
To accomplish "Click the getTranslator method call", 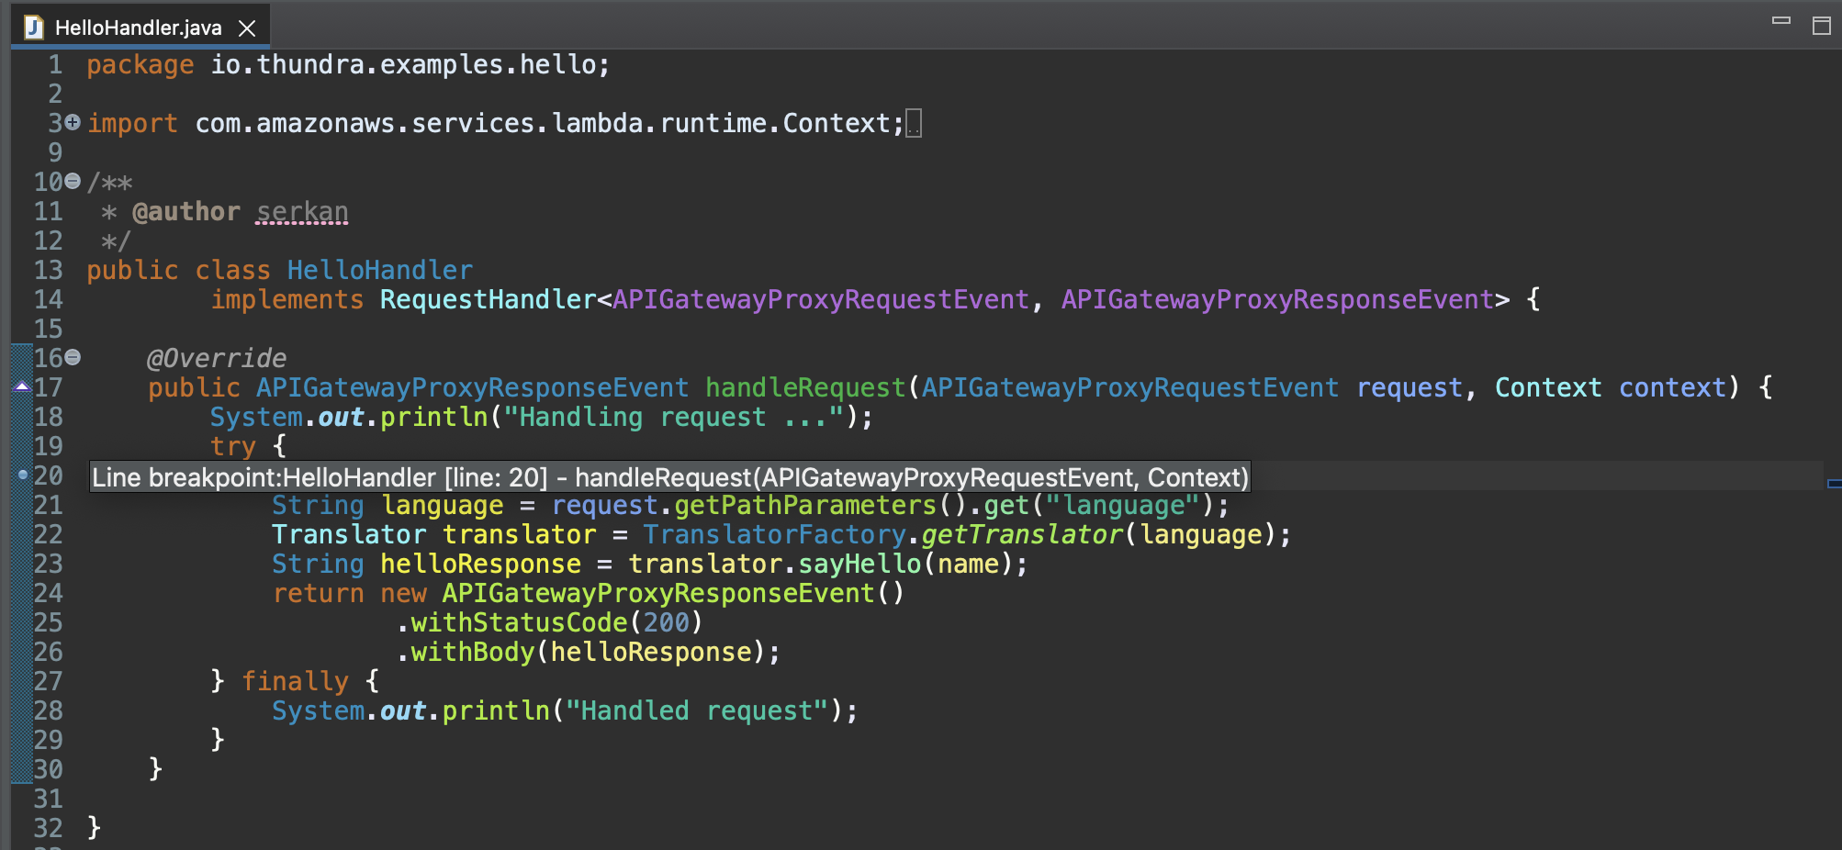I will [x=1022, y=534].
